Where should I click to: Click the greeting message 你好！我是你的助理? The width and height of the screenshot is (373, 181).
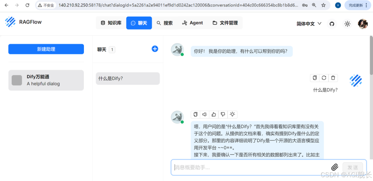click(241, 51)
